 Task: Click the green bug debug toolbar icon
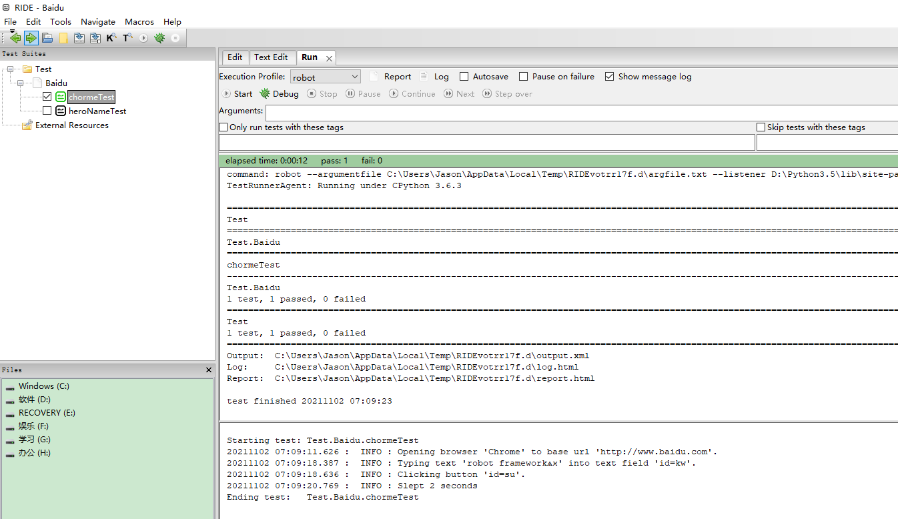(x=159, y=38)
